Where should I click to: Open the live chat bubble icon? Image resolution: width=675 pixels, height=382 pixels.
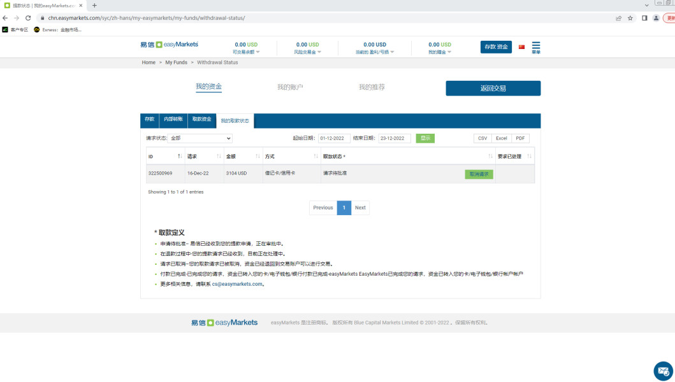664,371
